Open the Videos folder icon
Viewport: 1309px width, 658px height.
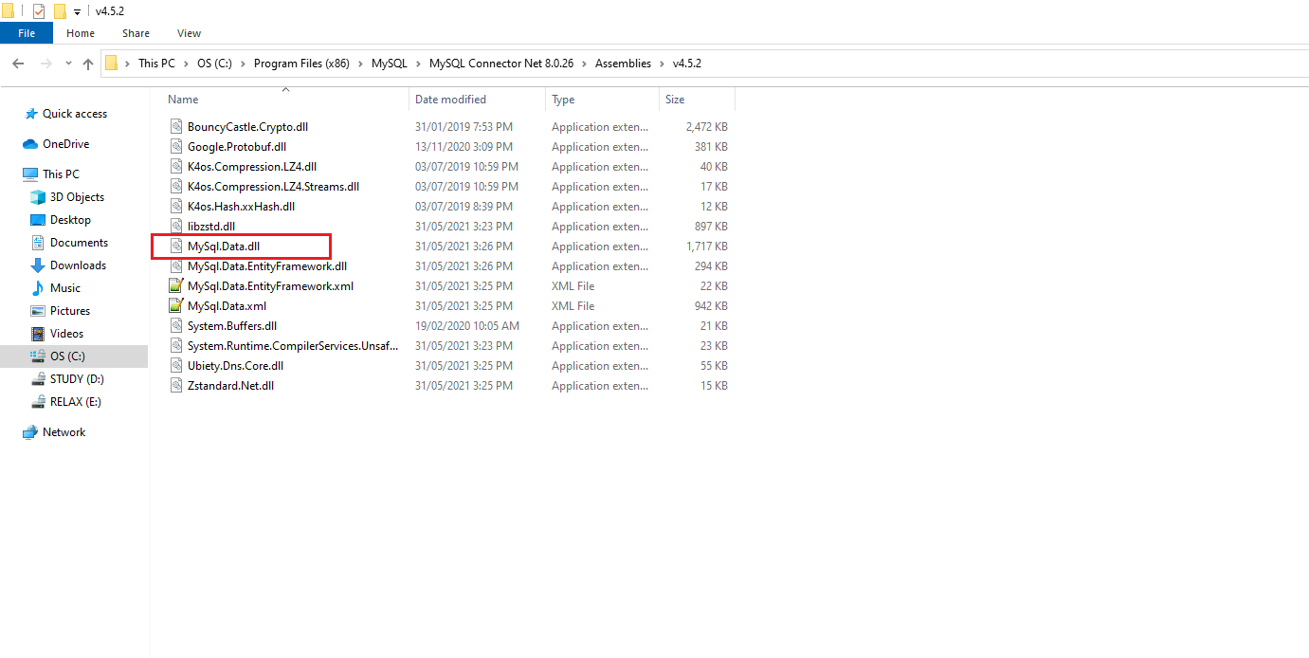(x=38, y=334)
